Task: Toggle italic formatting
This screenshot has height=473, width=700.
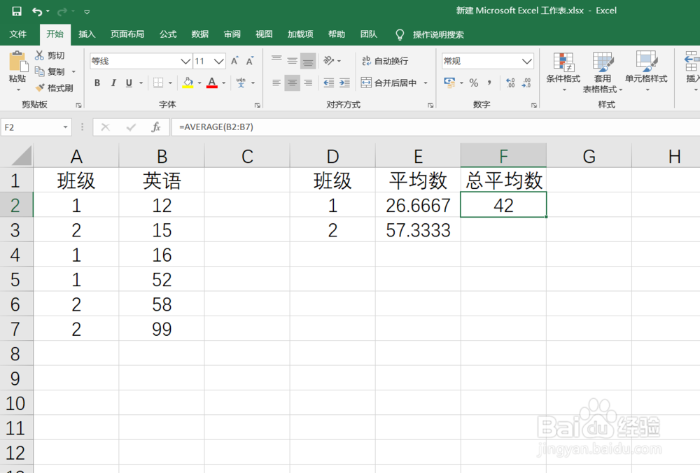Action: (112, 83)
